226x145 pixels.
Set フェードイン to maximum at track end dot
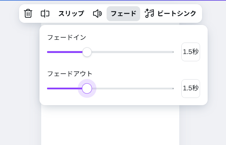click(x=173, y=52)
